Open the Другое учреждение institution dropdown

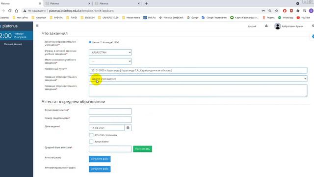coord(198,79)
